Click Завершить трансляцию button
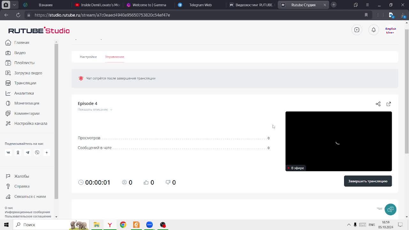409x230 pixels. coord(368,181)
